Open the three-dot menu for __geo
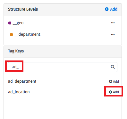 point(113,23)
